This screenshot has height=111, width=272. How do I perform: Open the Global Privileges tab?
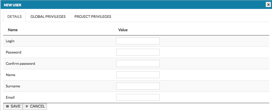(48, 17)
